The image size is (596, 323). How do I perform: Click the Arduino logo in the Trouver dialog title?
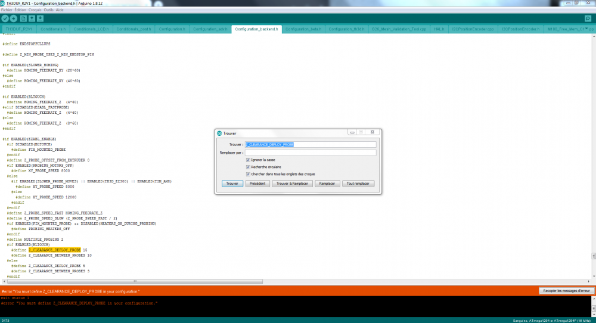[x=219, y=133]
